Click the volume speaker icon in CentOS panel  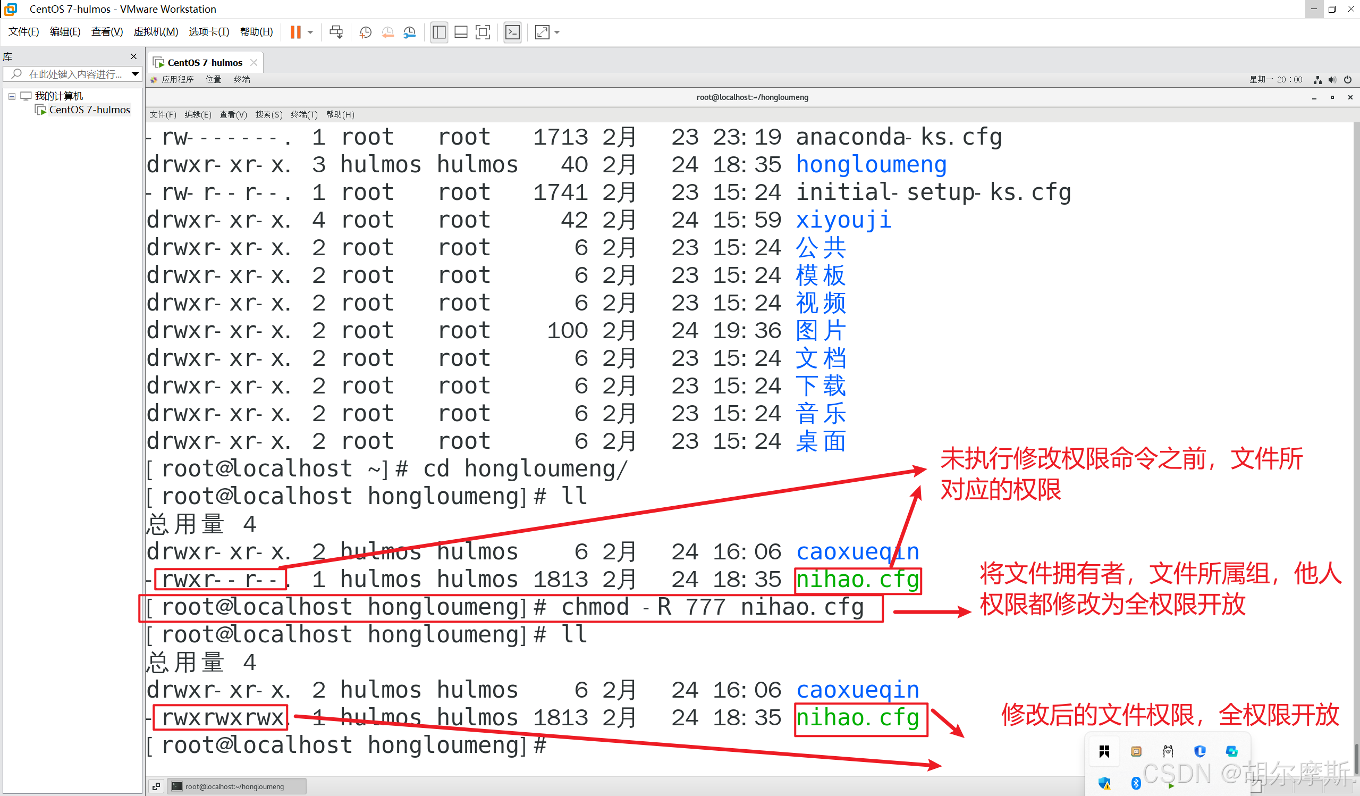click(1332, 80)
